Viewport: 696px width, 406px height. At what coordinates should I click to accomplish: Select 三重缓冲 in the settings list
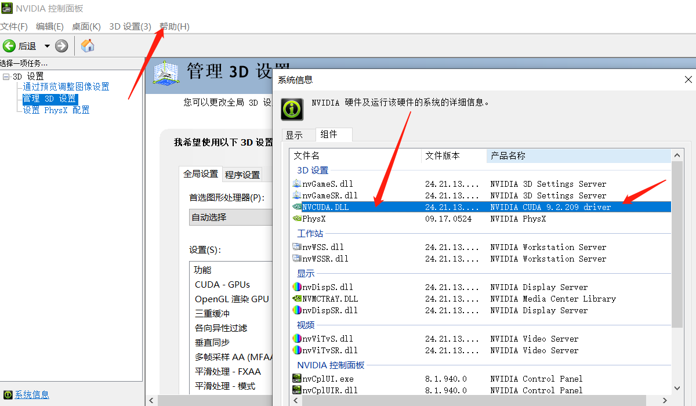pos(212,313)
